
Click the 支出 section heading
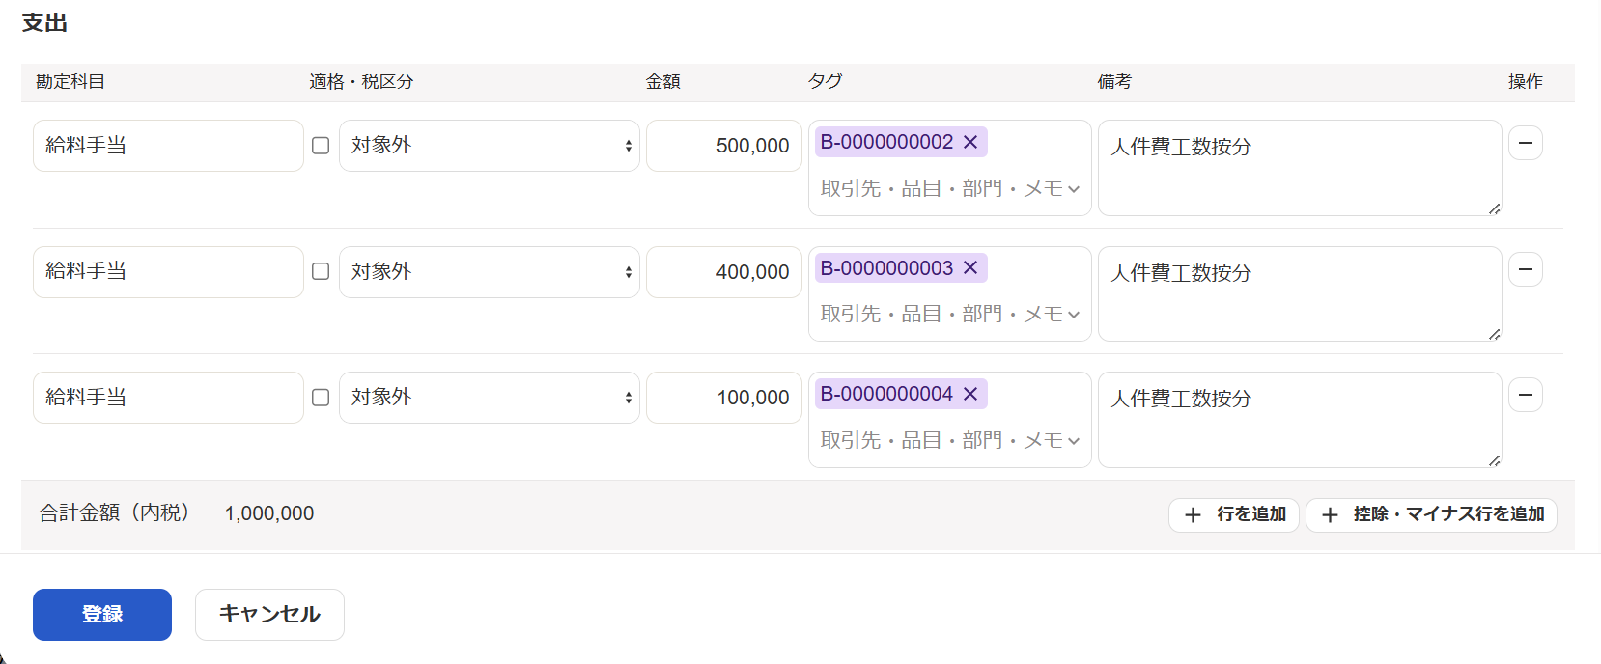point(44,23)
